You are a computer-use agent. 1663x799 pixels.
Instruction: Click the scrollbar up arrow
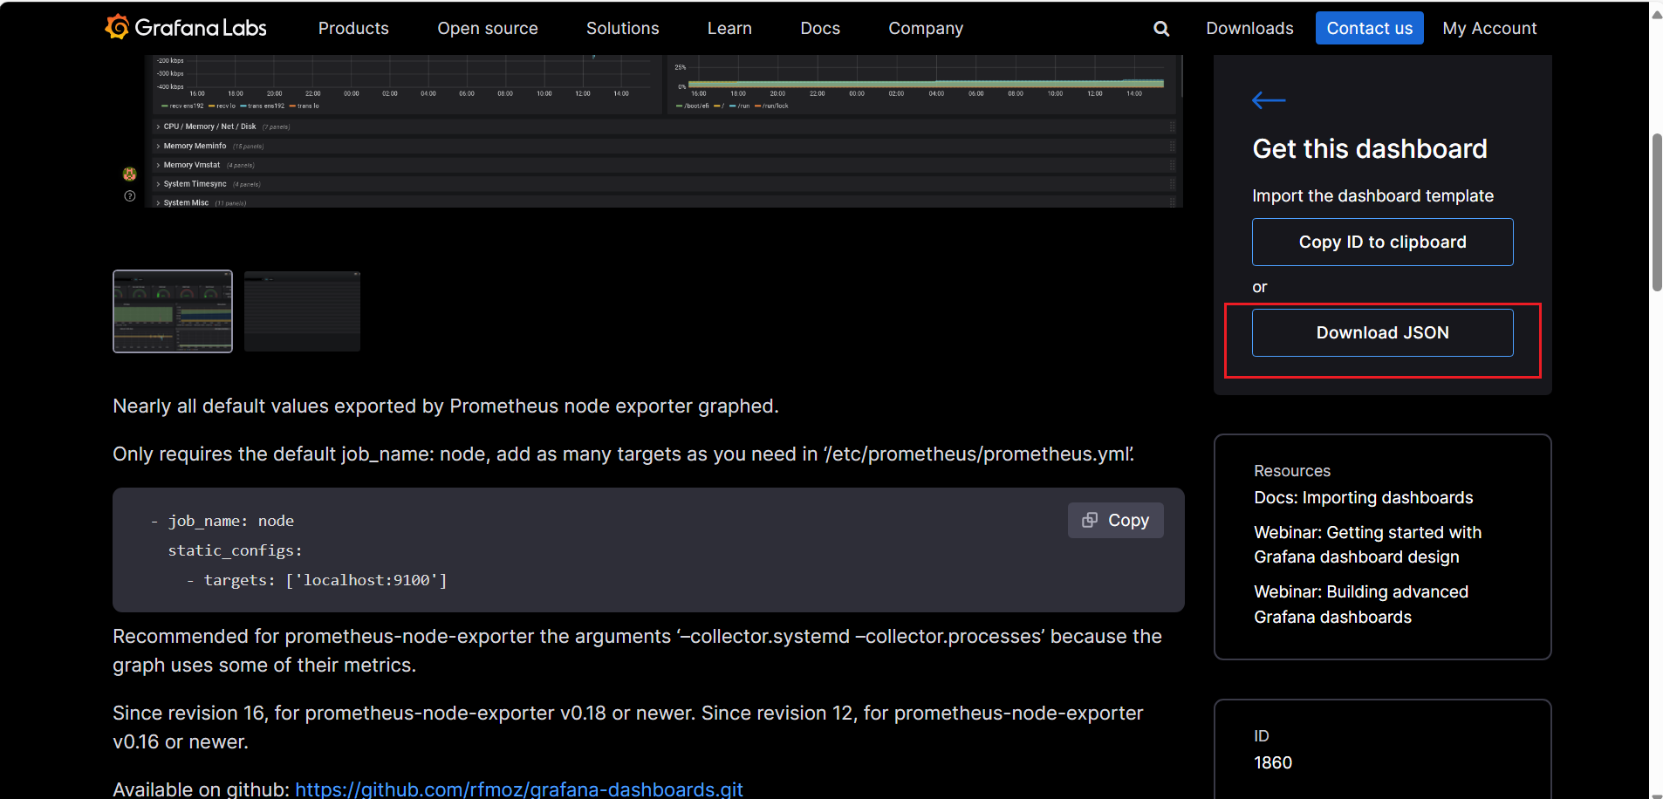1656,15
